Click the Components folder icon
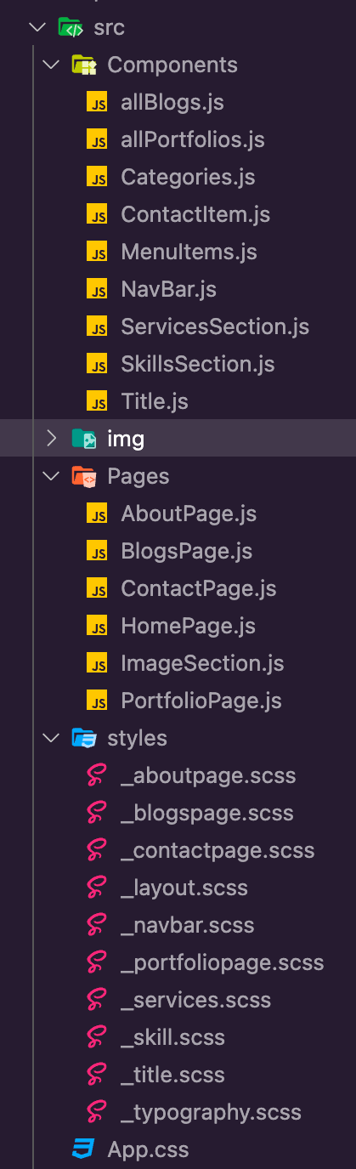The height and width of the screenshot is (1169, 356). [83, 65]
